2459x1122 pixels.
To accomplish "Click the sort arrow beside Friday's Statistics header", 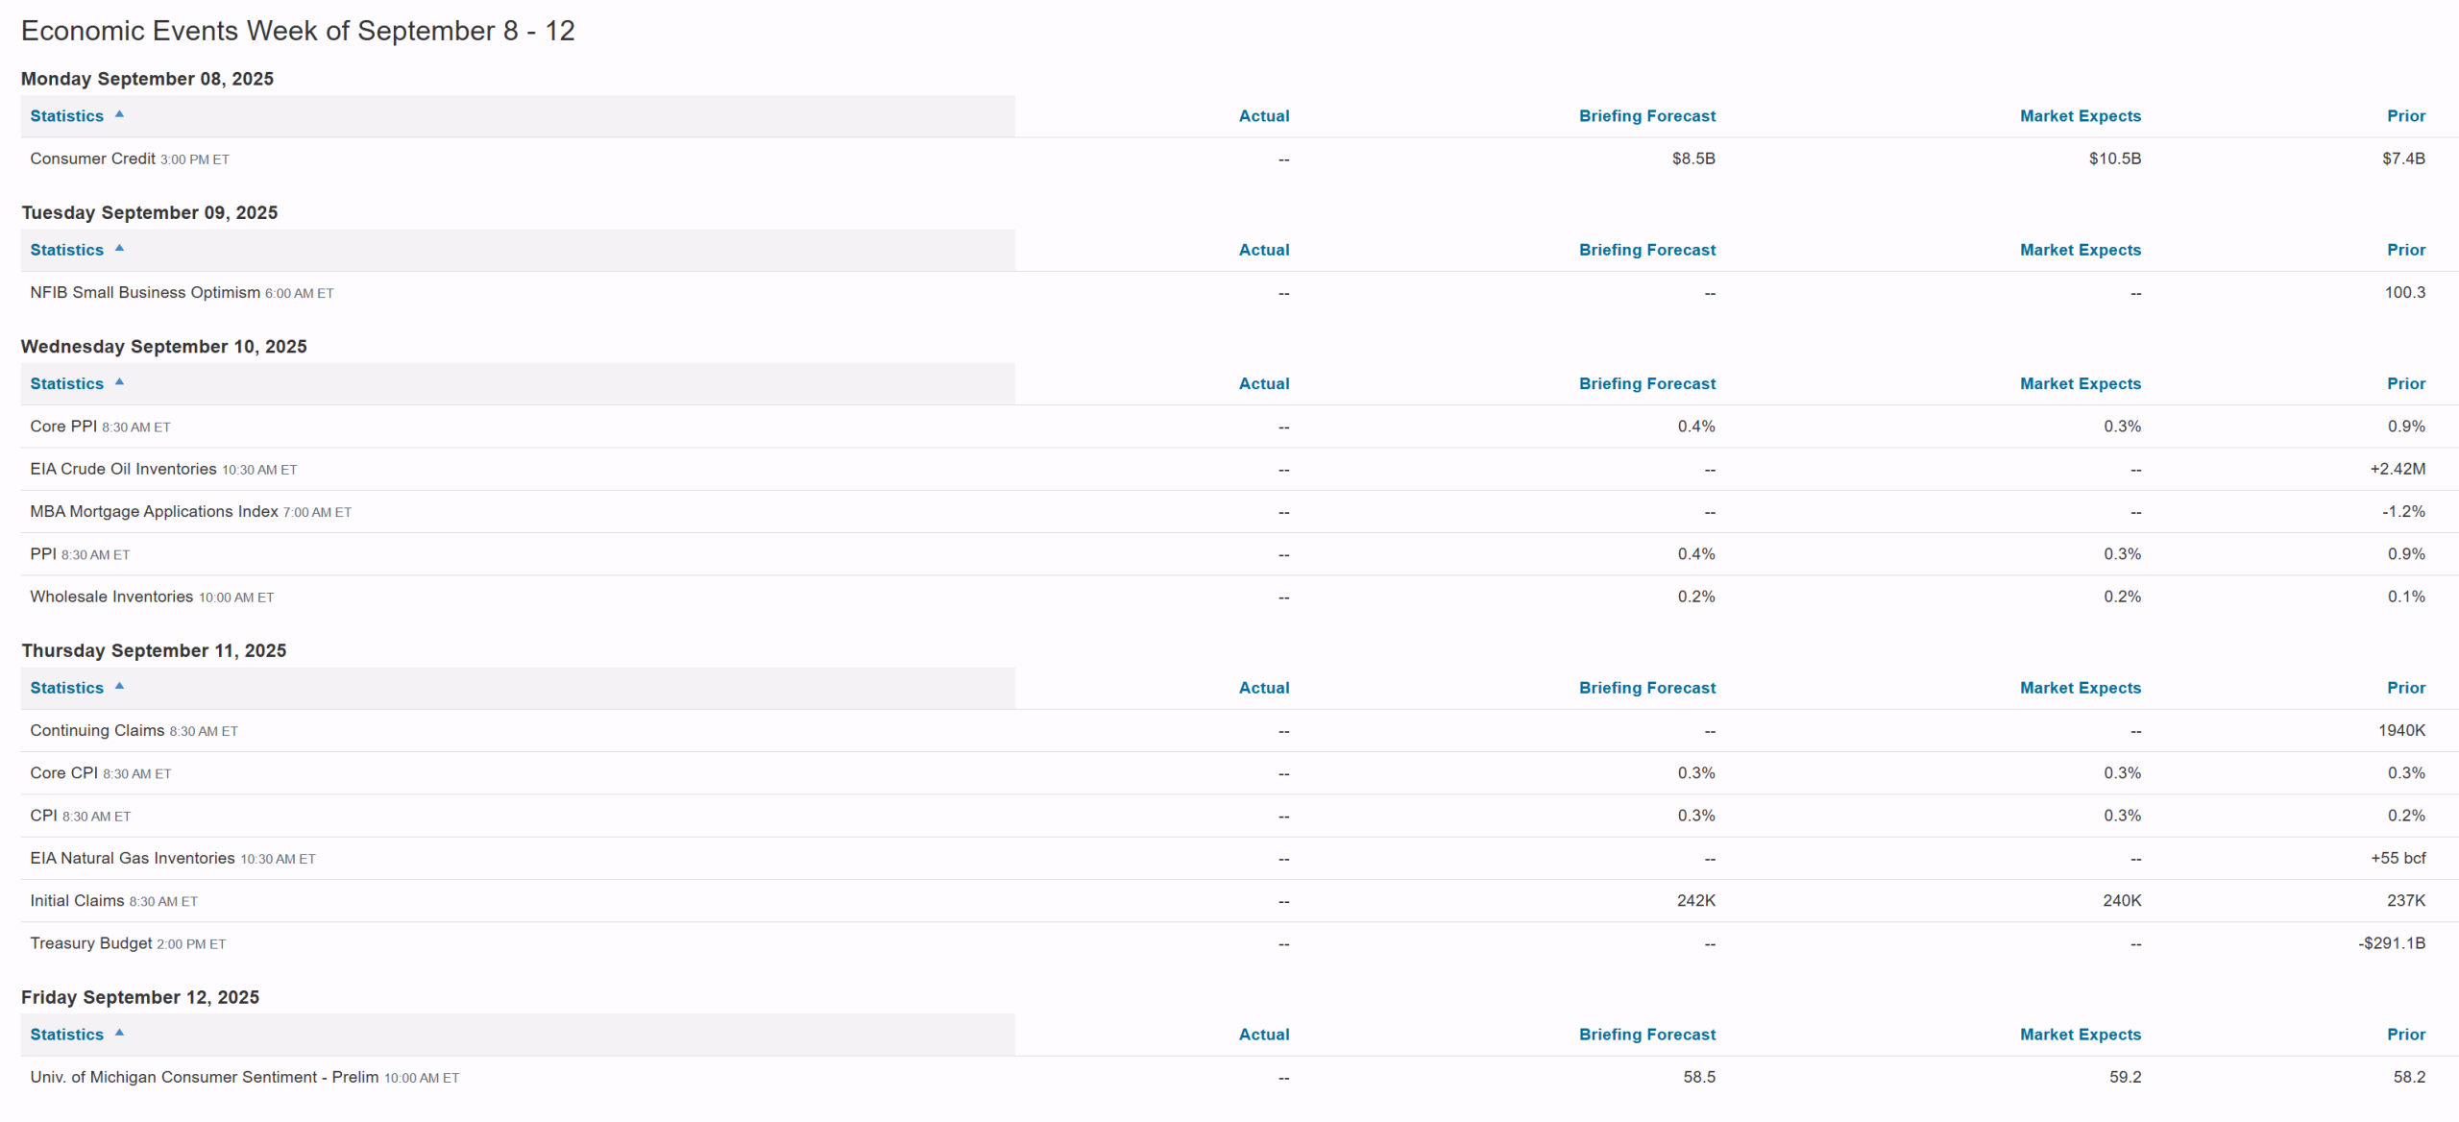I will pos(119,1033).
